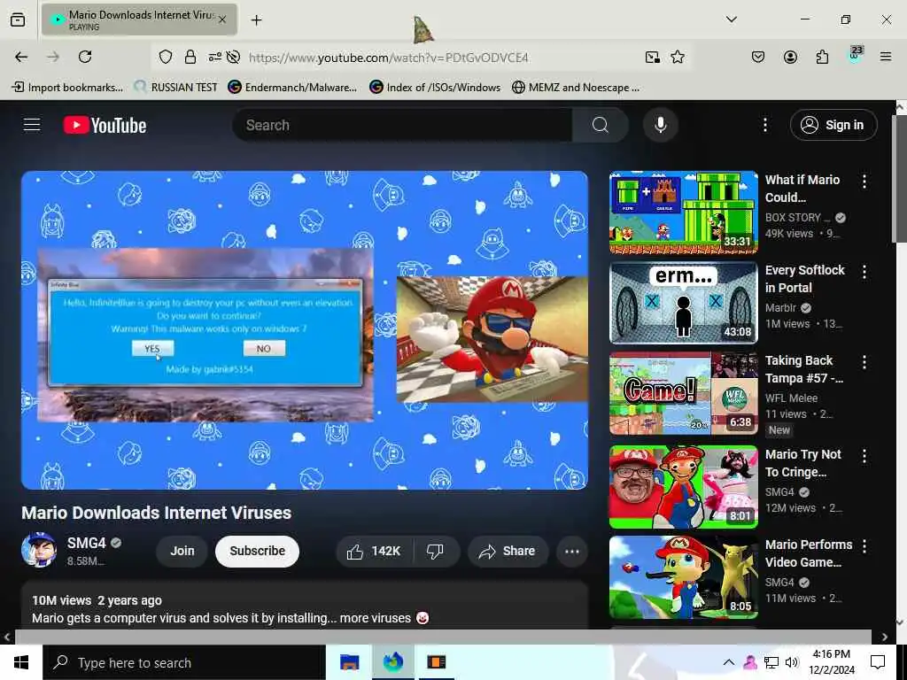Click the vertical page scrollbar thumb
Viewport: 907px width, 680px height.
(901, 179)
